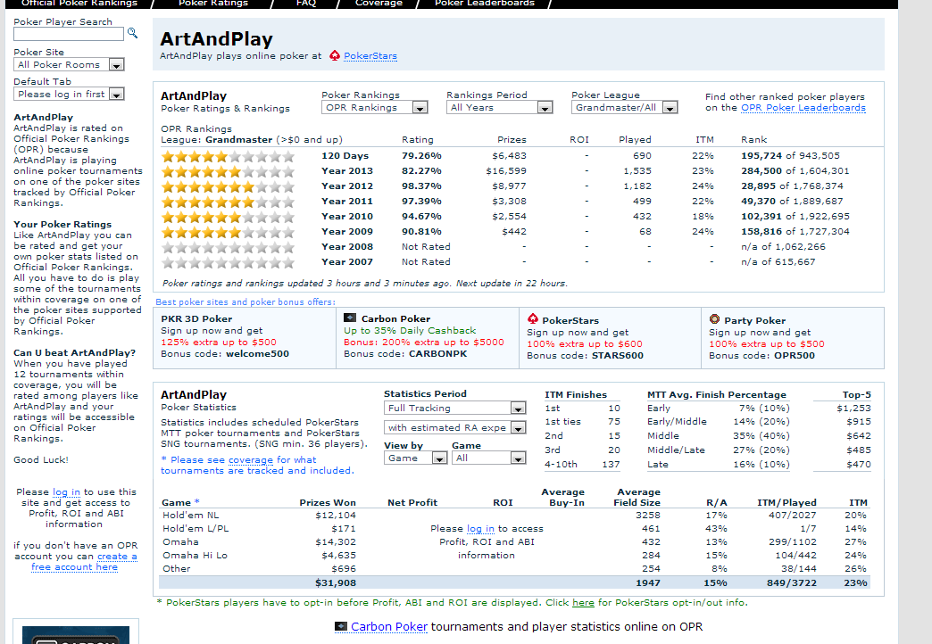Click the PokerStars spade icon beside ArtAndPlay header

tap(335, 56)
